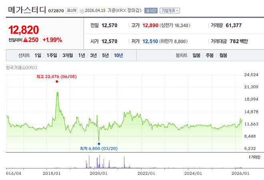Viewport: 264px width, 180px height.
Task: Click the blue 최저 6,800 marker dot
Action: (x=99, y=144)
